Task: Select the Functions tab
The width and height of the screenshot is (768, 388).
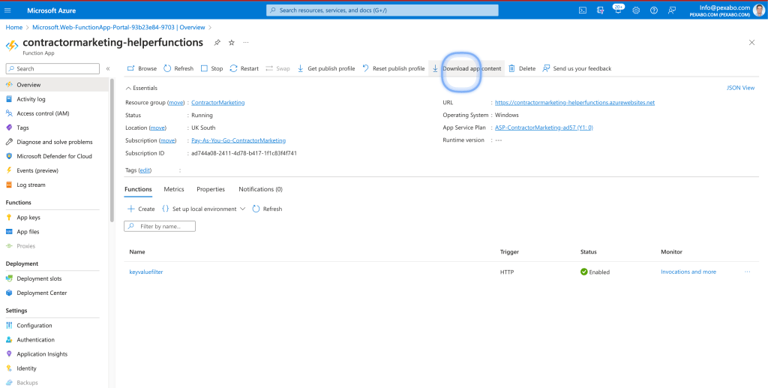Action: 138,189
